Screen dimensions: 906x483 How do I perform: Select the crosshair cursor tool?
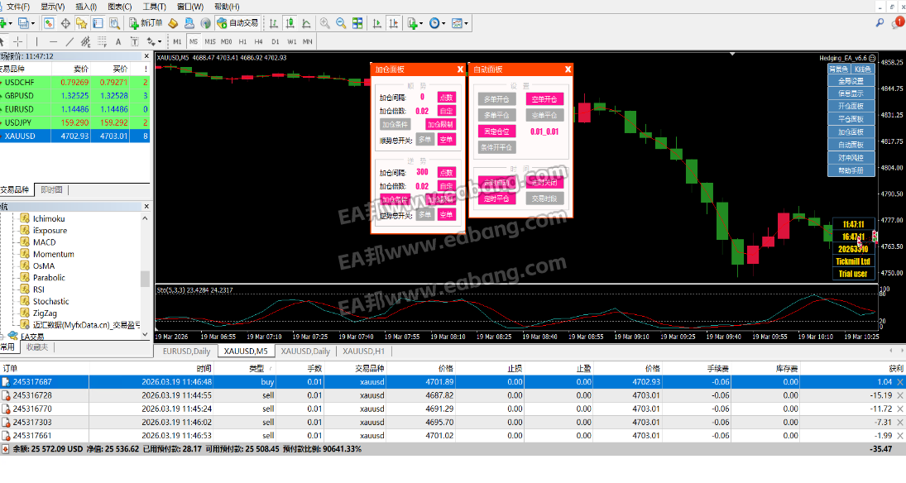(17, 41)
